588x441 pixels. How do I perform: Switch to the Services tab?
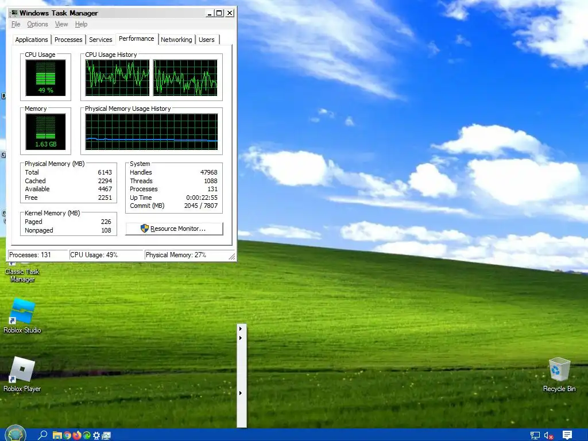[100, 40]
